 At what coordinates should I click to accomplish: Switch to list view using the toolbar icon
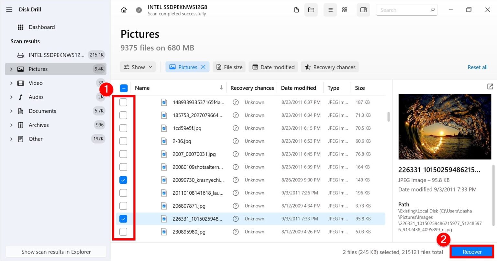(x=330, y=10)
